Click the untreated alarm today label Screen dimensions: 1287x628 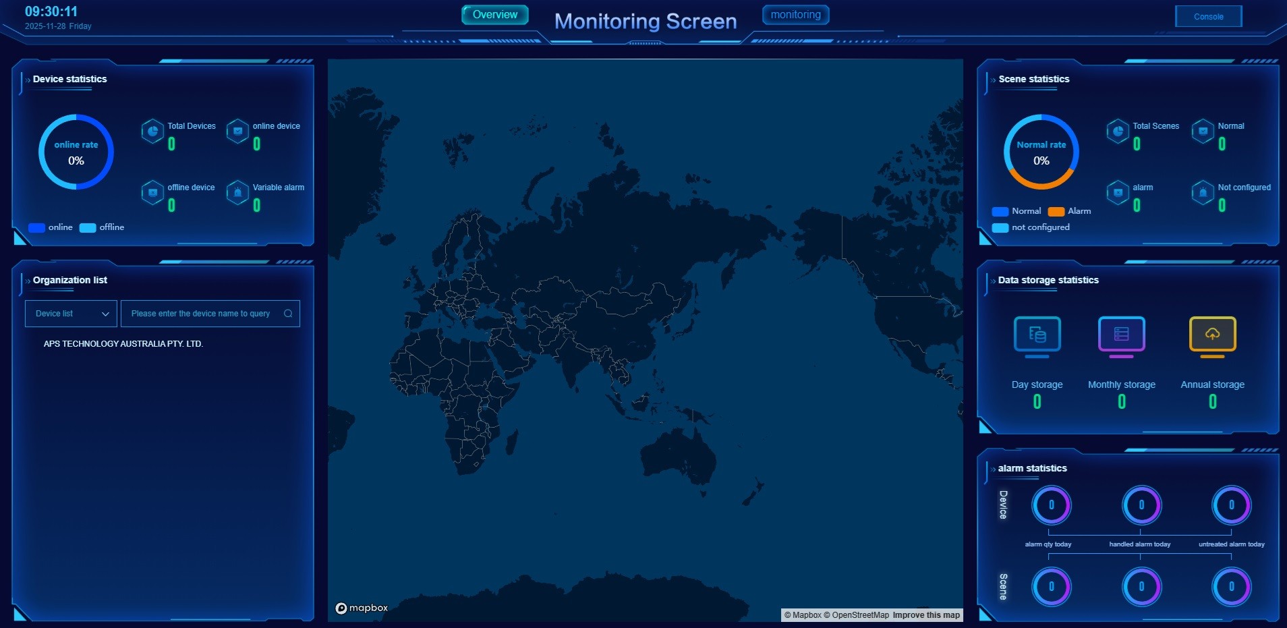(1232, 544)
